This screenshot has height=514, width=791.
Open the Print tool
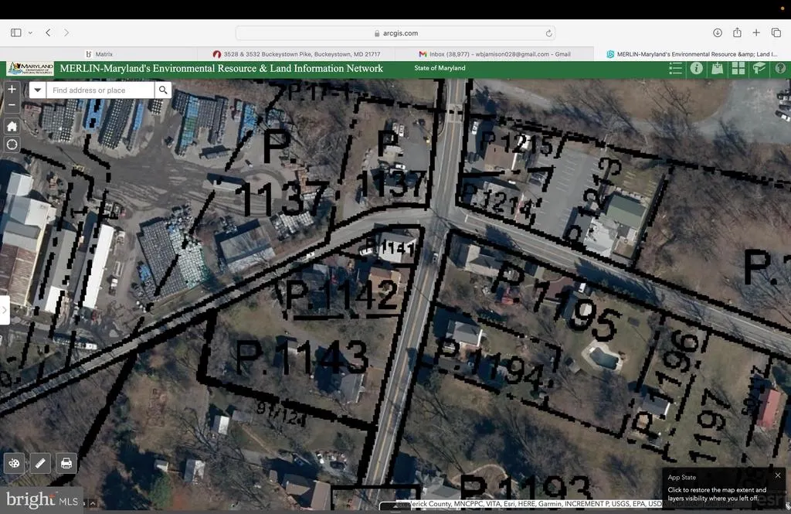pos(66,463)
